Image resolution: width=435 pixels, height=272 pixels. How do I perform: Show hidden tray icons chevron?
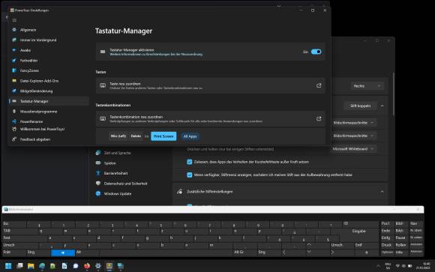378,266
